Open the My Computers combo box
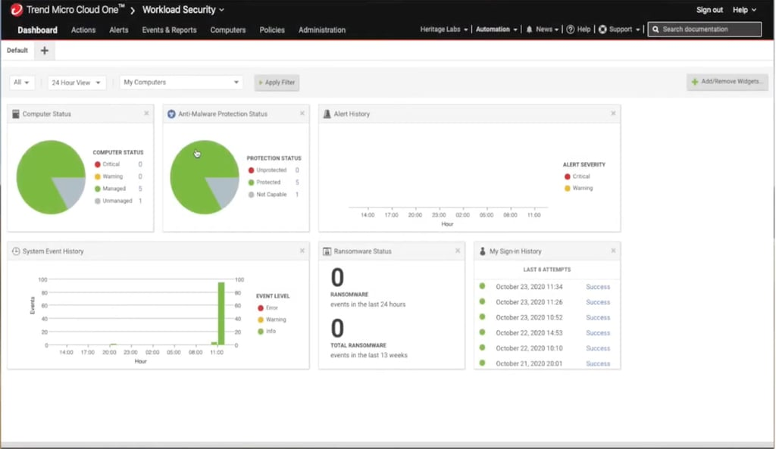776x449 pixels. pos(180,82)
